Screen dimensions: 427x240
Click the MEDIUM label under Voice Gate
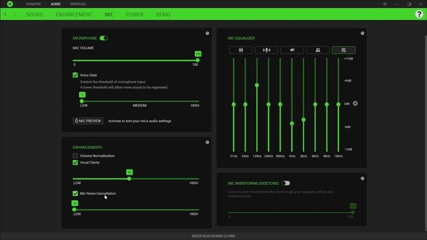coord(139,105)
